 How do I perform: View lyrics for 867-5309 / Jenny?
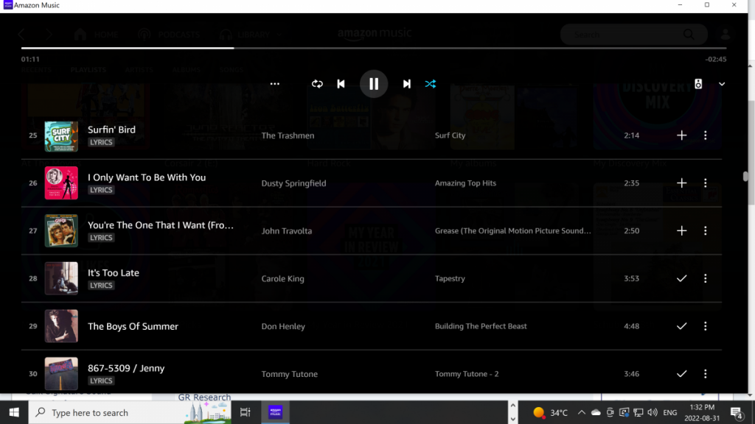click(x=101, y=381)
